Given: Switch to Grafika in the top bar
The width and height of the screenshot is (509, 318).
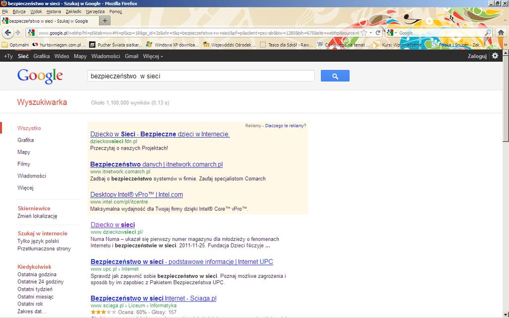Looking at the screenshot, I should coord(42,56).
